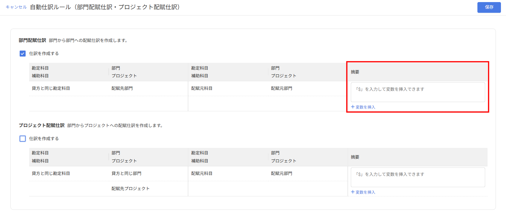This screenshot has height=216, width=506.
Task: Select the 配賦先プロジェクト cell
Action: (x=130, y=189)
